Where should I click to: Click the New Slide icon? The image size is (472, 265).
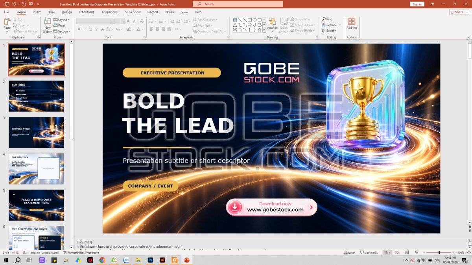click(x=48, y=22)
